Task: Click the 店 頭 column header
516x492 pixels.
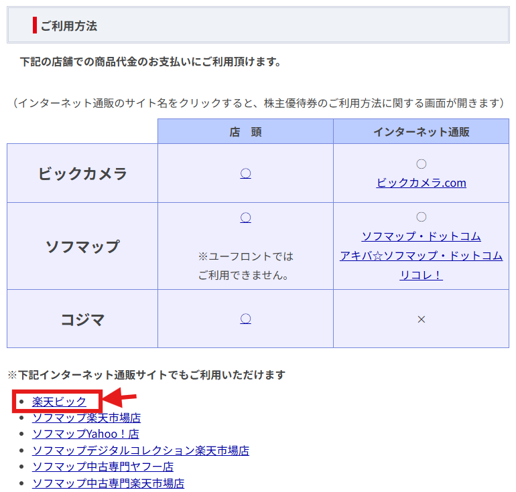Action: 245,132
